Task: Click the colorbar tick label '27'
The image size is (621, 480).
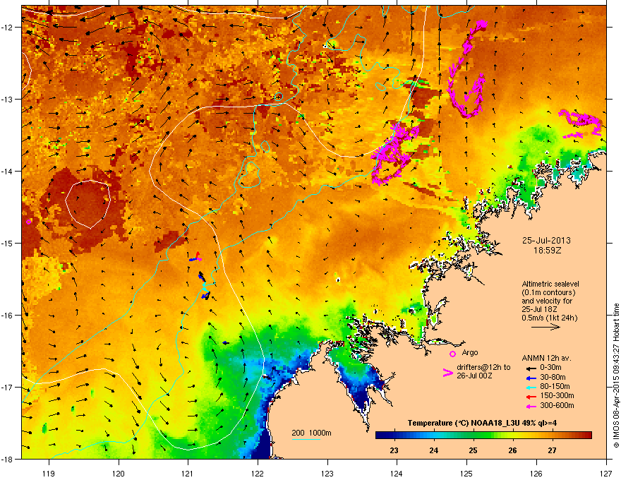Action: point(552,450)
